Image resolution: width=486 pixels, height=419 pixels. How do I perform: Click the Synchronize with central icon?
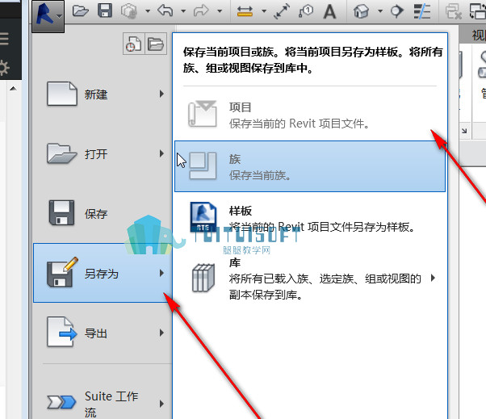129,11
